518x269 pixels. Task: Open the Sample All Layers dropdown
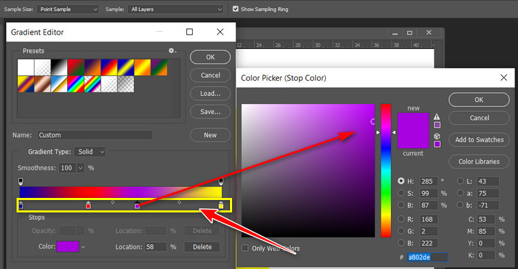point(175,9)
